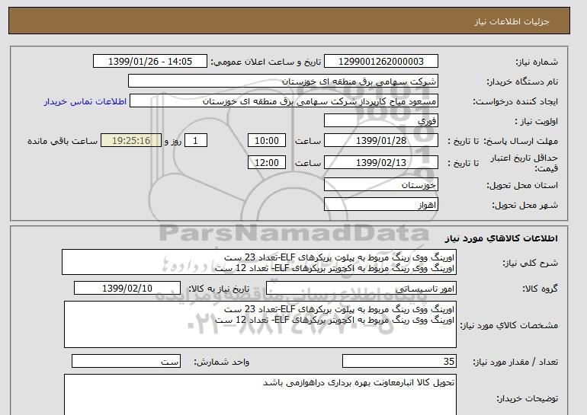Click the buyer organization name field
This screenshot has height=415, width=587.
coord(283,81)
